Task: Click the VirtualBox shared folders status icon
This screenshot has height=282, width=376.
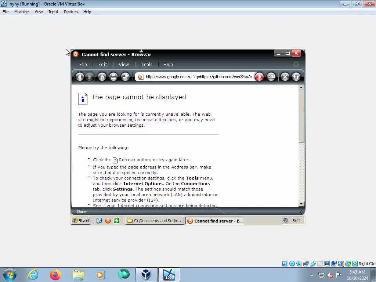Action: click(320, 264)
